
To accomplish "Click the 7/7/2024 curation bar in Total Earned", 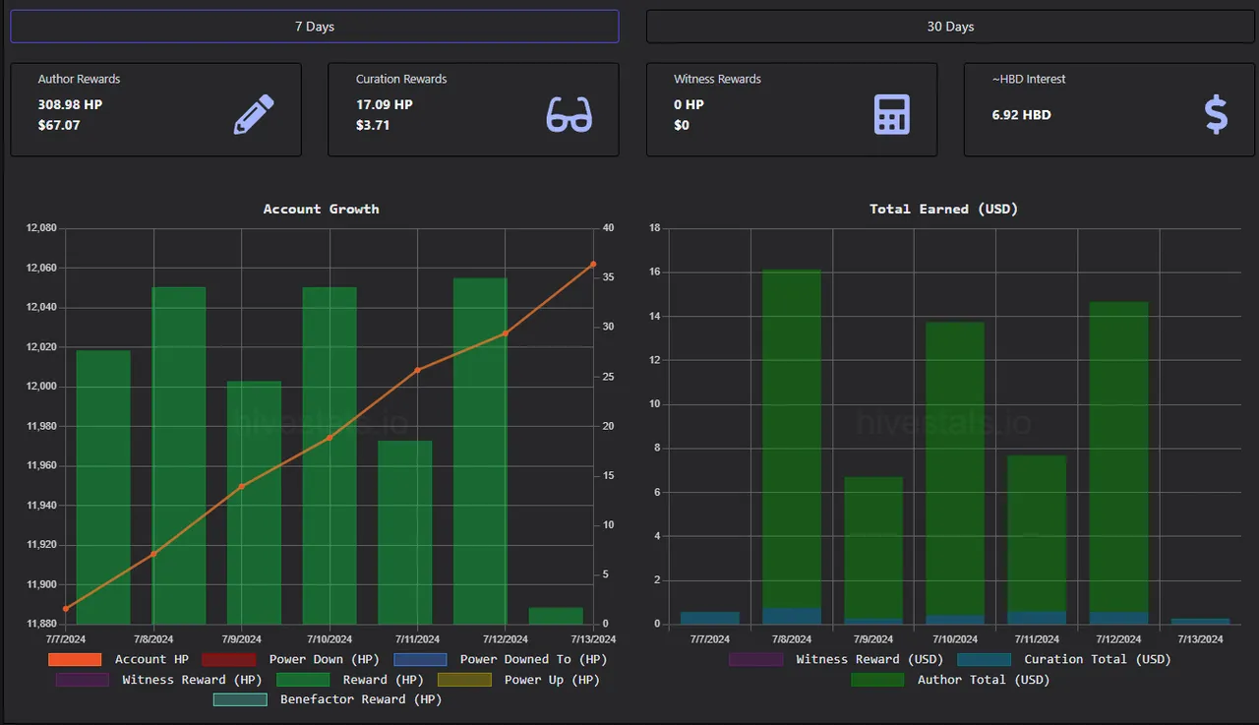I will (710, 618).
